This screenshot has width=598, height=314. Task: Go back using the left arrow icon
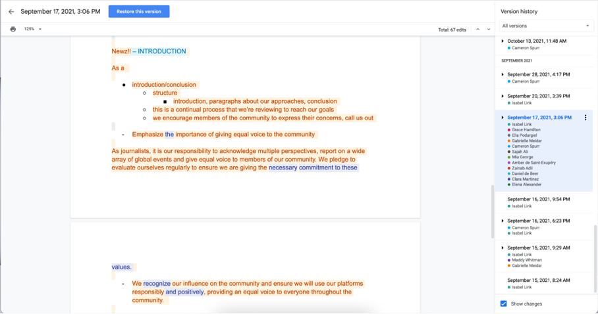(11, 11)
